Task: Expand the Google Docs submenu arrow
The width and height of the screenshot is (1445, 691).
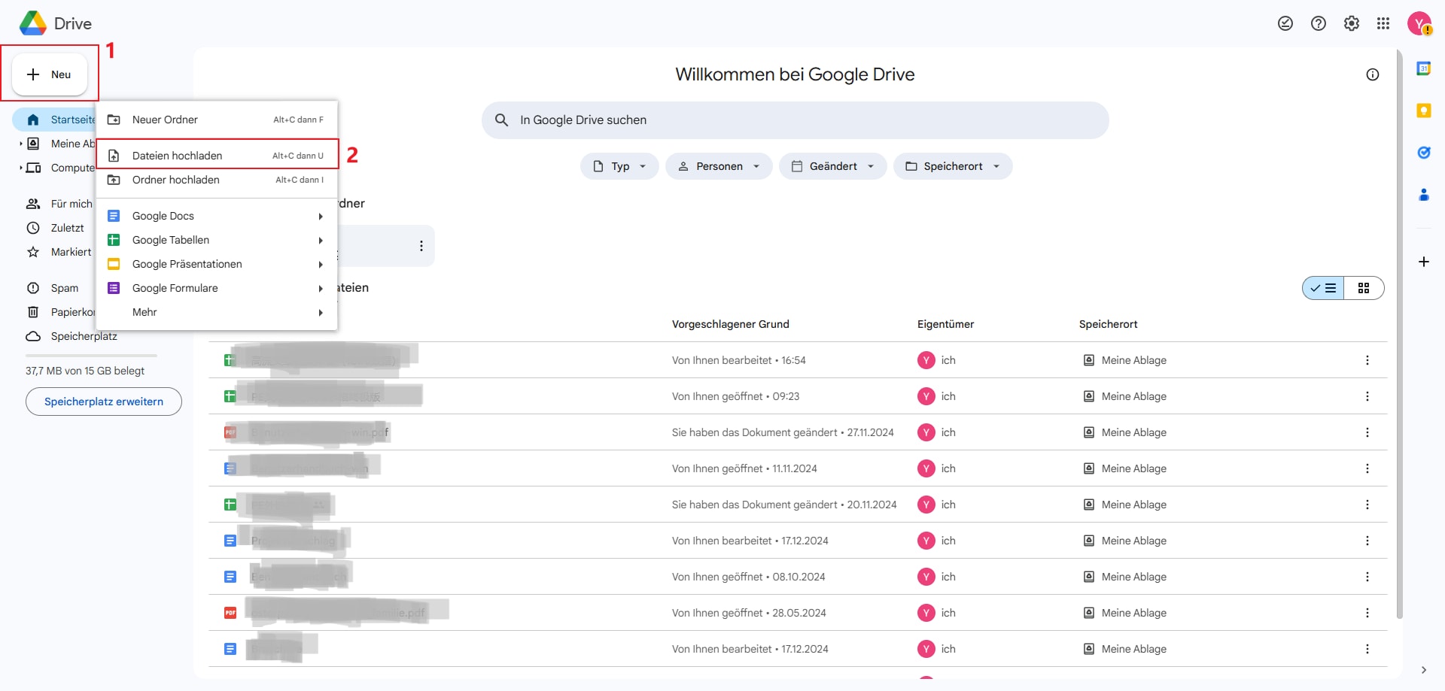Action: [x=321, y=217]
